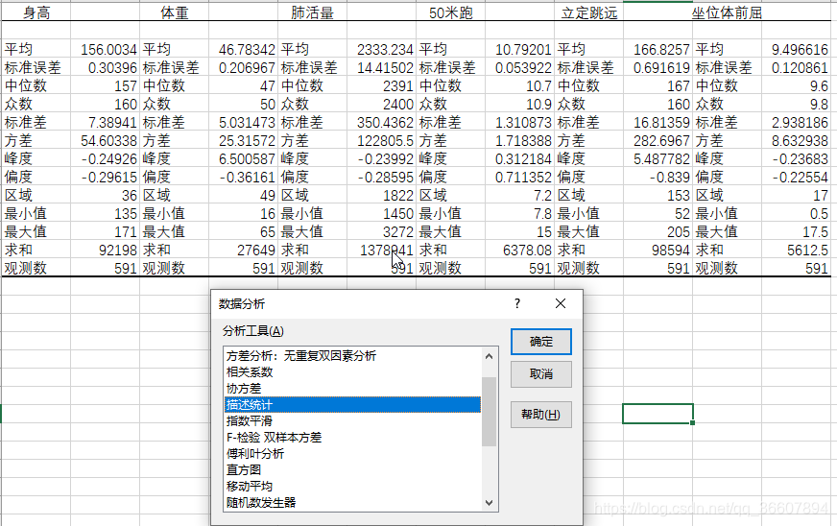Click the 取消 button
Viewport: 837px width, 526px height.
click(x=540, y=374)
